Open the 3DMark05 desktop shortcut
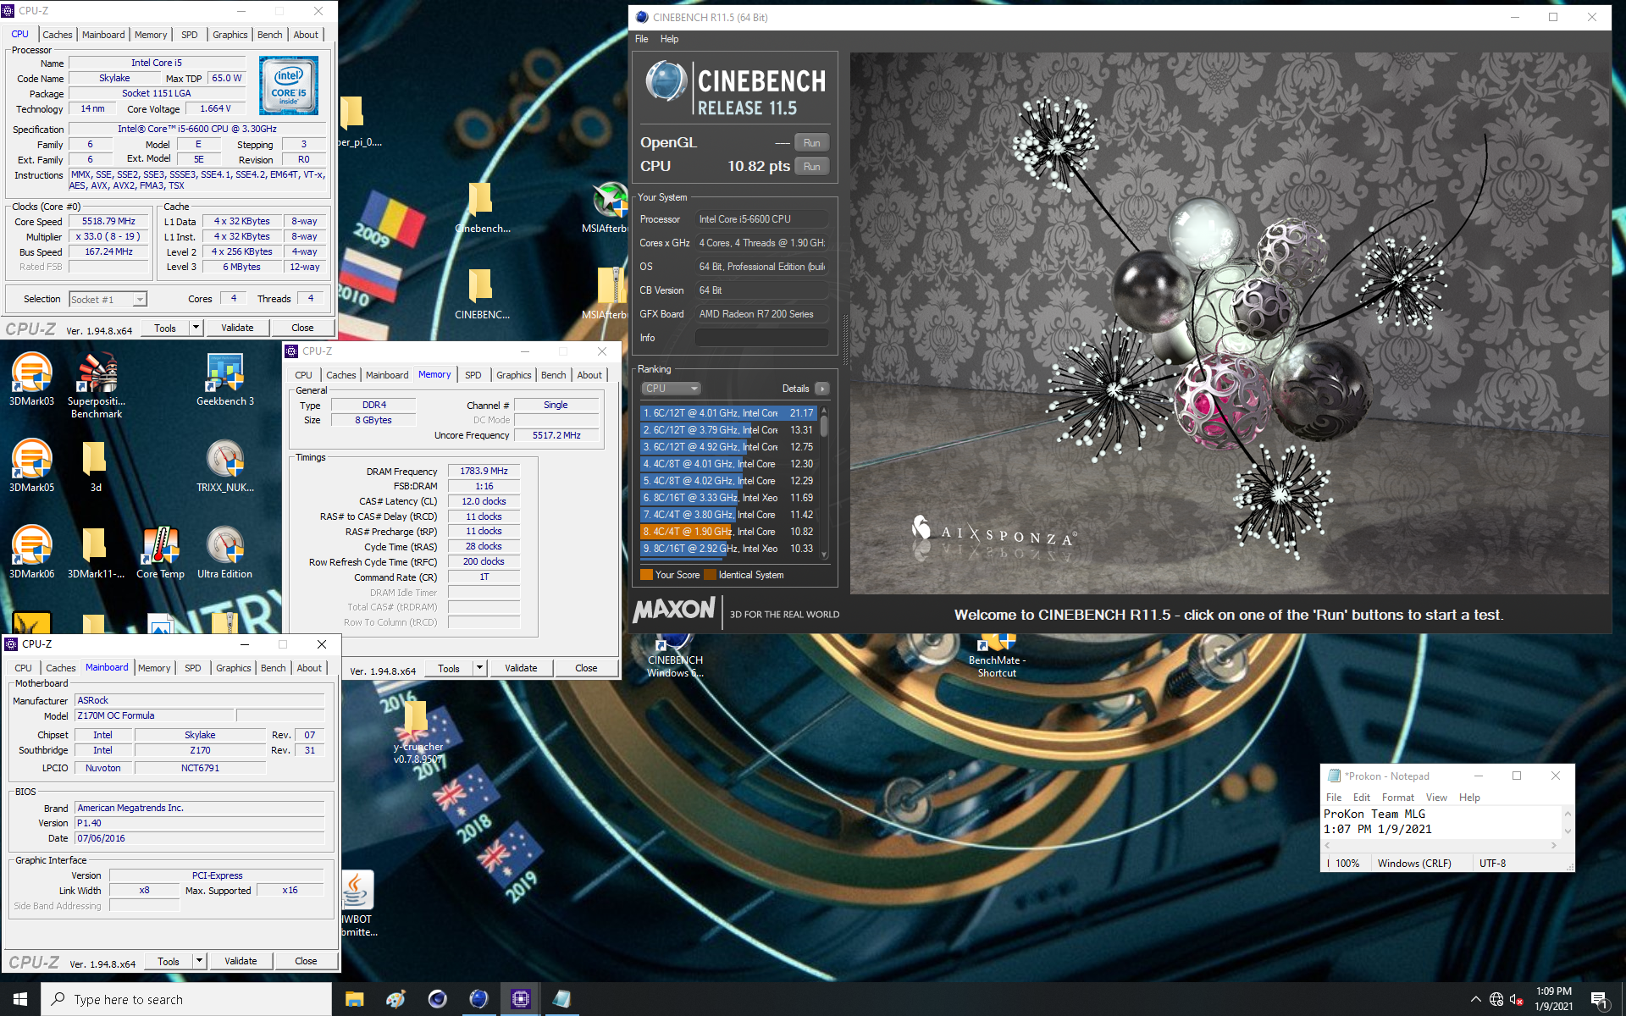The image size is (1626, 1016). (x=31, y=467)
